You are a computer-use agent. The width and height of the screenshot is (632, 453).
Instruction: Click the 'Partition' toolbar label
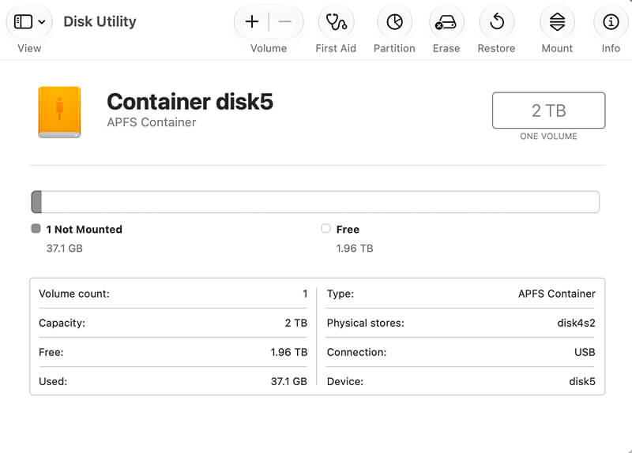[x=394, y=48]
